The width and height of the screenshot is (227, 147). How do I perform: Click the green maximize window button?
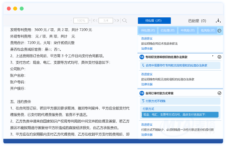coord(21,8)
